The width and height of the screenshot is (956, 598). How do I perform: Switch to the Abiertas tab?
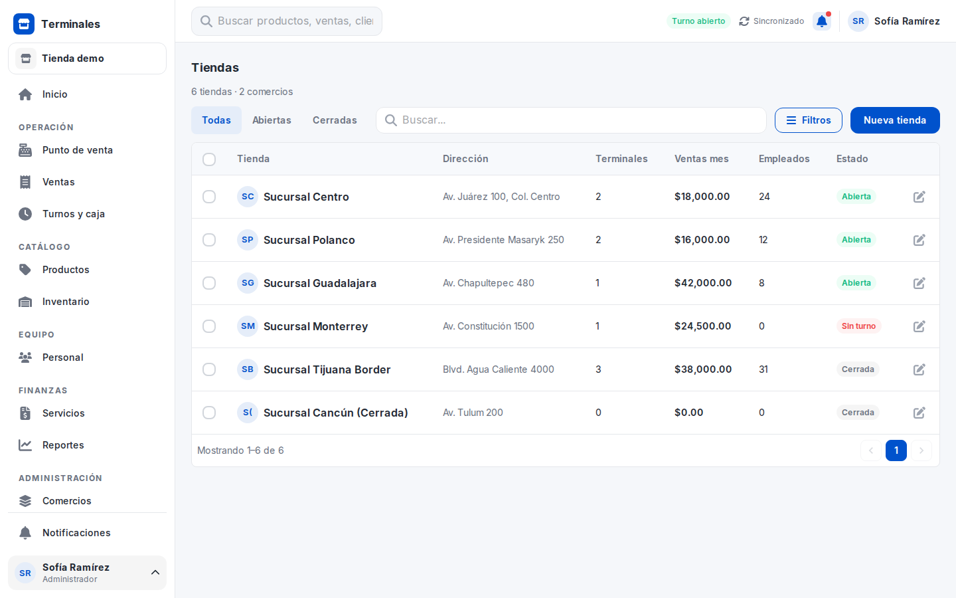click(272, 120)
